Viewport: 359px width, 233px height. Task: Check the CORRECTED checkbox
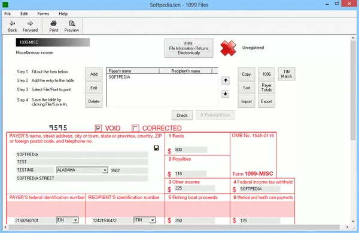[135, 128]
